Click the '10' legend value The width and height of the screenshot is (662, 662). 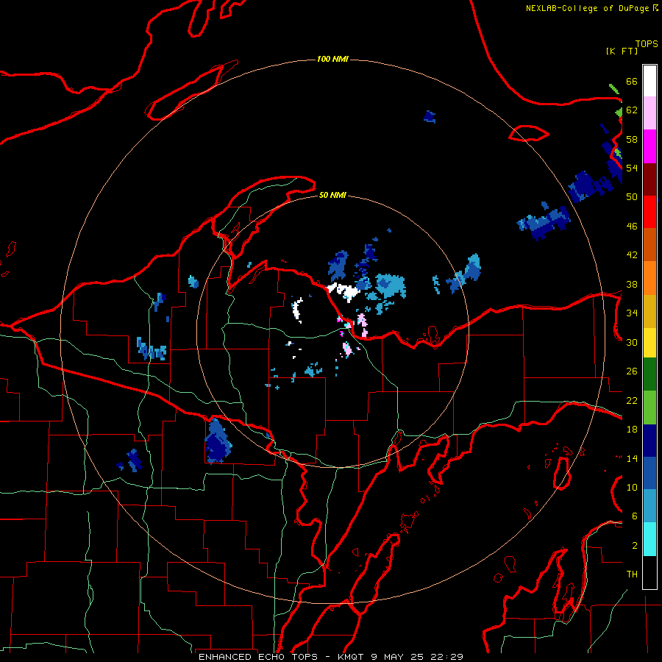[632, 488]
